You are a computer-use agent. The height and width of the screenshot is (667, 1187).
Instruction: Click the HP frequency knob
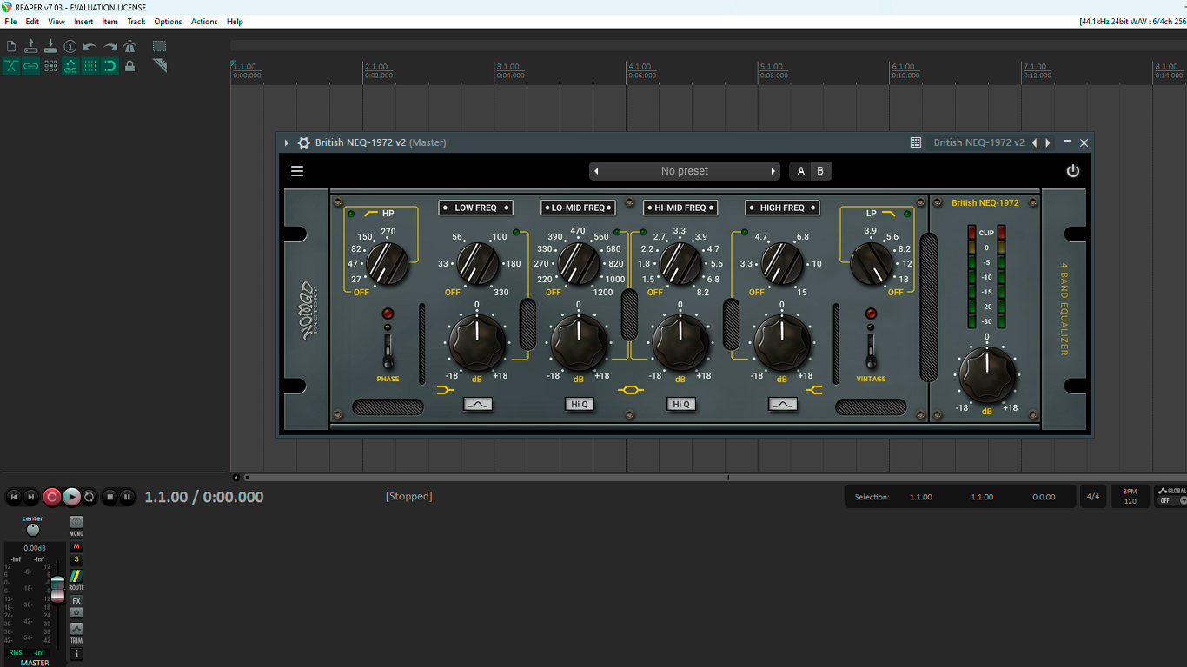(388, 264)
